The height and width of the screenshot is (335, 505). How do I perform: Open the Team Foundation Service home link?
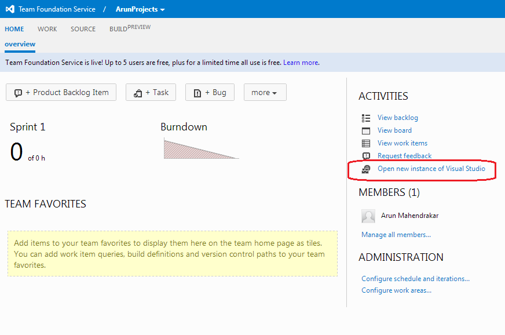pos(57,9)
